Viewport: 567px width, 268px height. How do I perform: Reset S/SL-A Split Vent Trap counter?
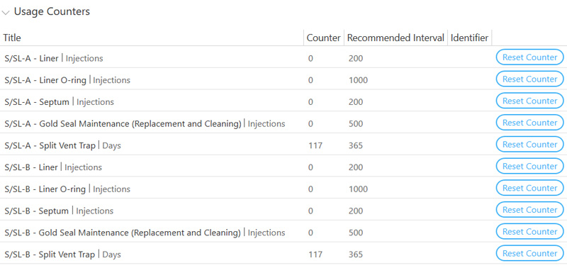pyautogui.click(x=529, y=145)
